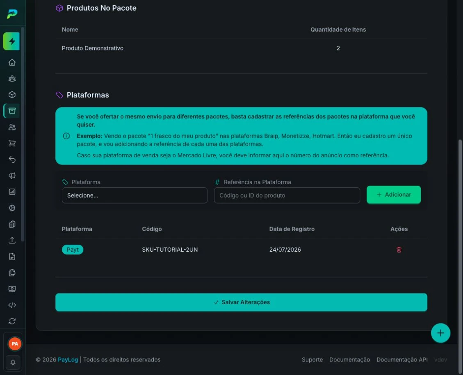Open the PayLog footer link
Screen dimensions: 463x375
tap(68, 360)
